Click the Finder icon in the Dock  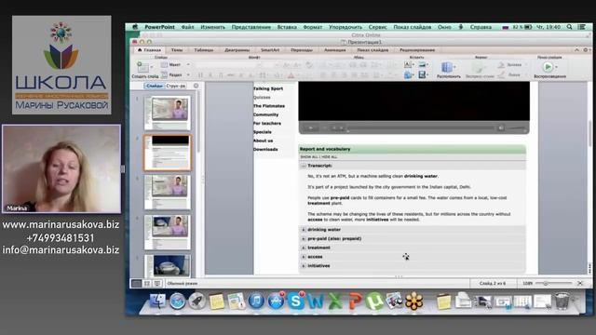157,301
